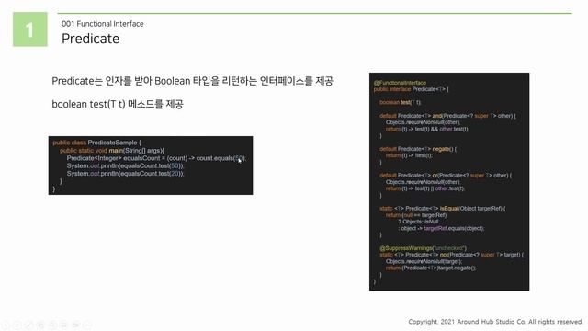This screenshot has height=331, width=588.
Task: Click the '? Objects::isNull' code line
Action: [x=418, y=222]
